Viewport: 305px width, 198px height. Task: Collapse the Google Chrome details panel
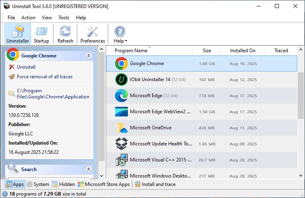pos(89,56)
